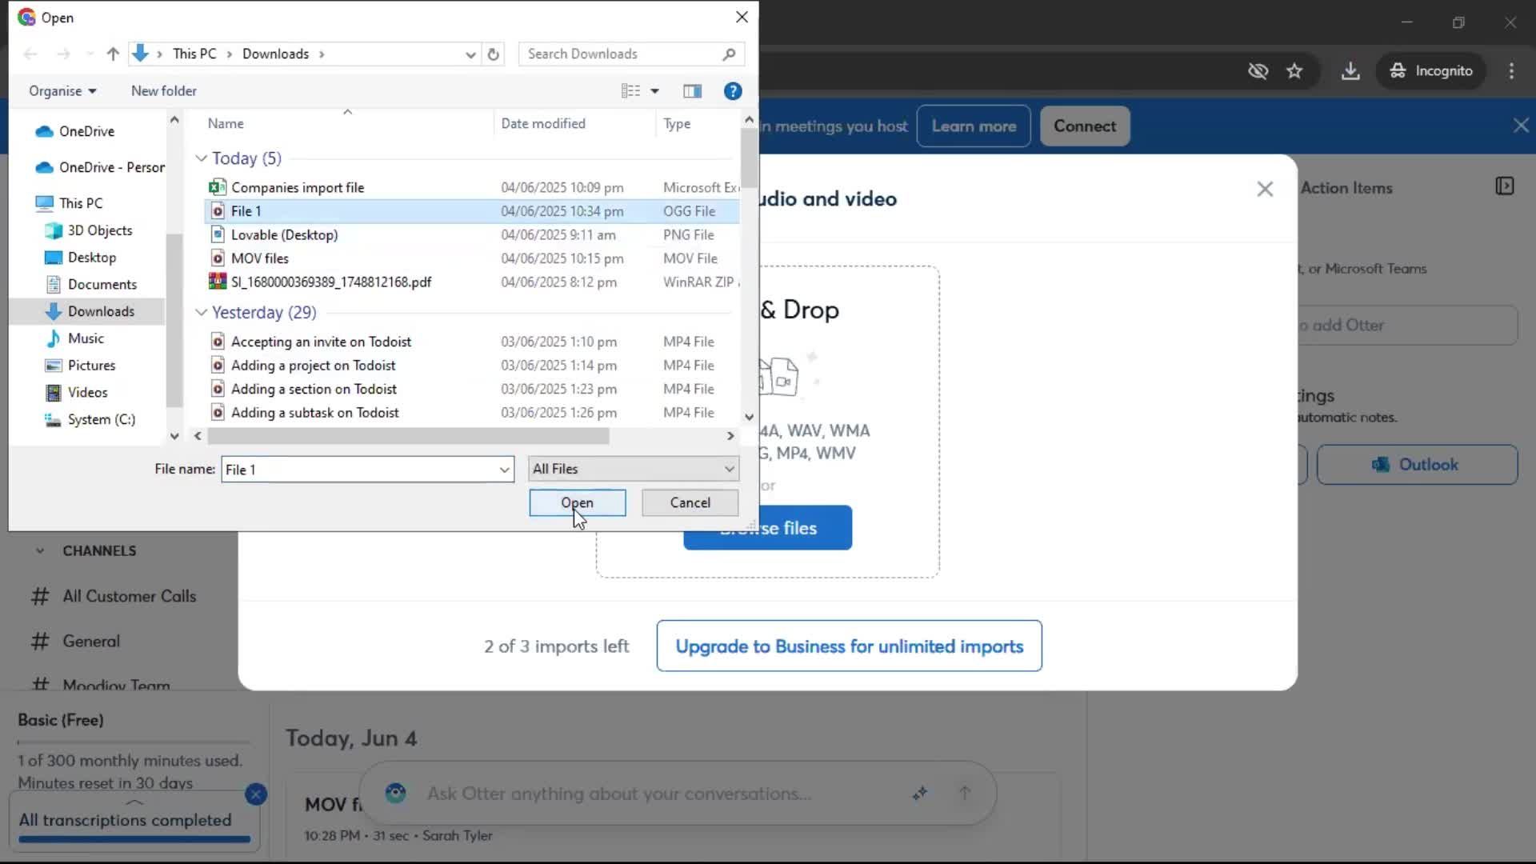Click the horizontal scrollbar of file list
Screen dimensions: 1536x864
(x=408, y=436)
